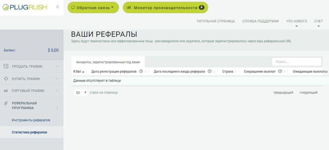Click the bar chart icon in performance monitor
The width and height of the screenshot is (329, 150).
pos(129,7)
